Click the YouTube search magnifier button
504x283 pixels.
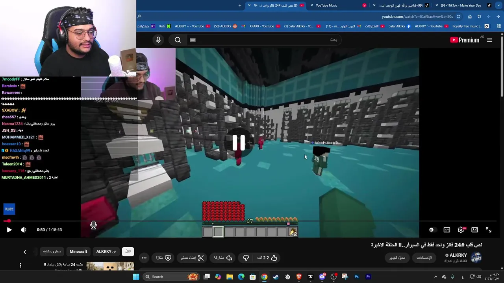[x=178, y=40]
